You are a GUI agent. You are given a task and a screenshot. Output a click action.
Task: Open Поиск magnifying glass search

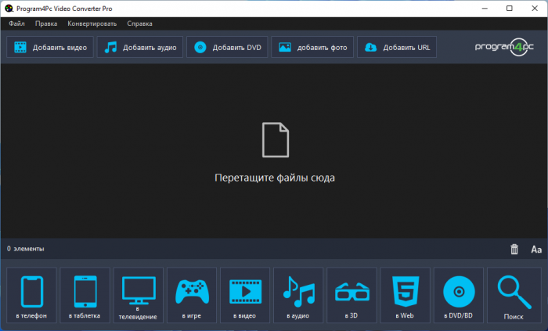[x=514, y=295]
